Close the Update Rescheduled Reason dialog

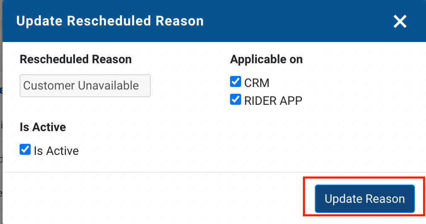[400, 21]
